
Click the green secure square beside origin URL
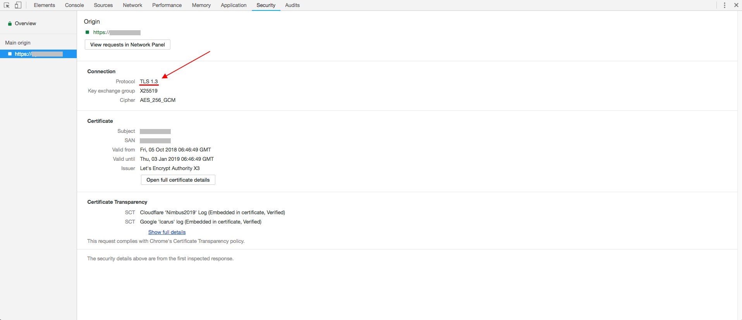pyautogui.click(x=88, y=33)
